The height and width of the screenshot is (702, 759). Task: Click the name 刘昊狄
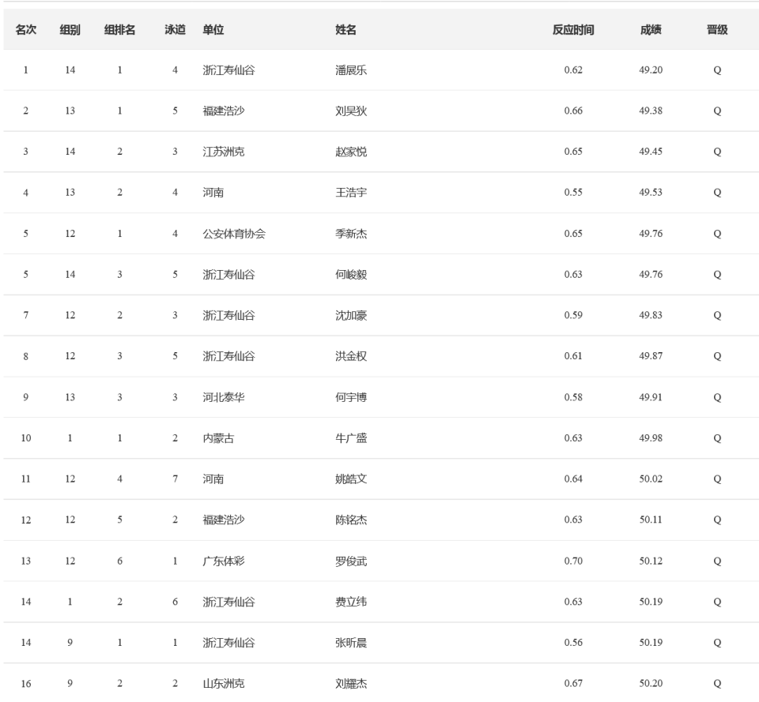pos(351,111)
